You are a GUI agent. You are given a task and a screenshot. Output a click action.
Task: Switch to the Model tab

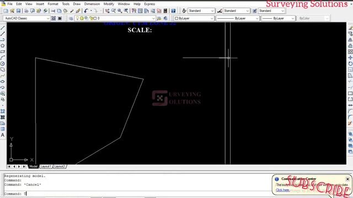click(x=33, y=167)
